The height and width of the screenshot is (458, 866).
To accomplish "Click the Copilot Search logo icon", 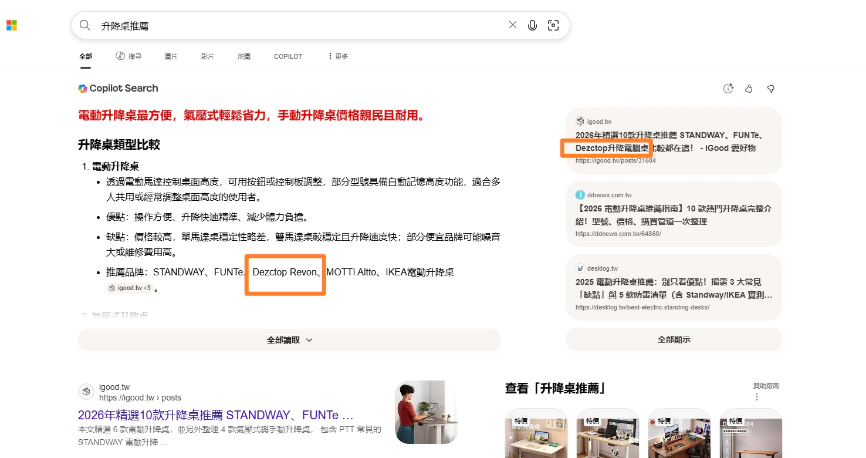I will (x=83, y=88).
